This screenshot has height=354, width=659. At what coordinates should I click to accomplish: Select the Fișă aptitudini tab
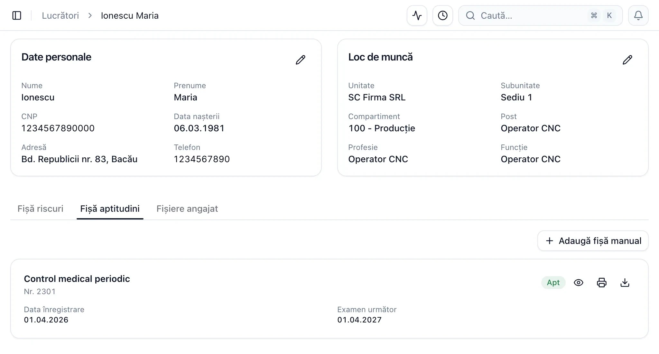110,209
